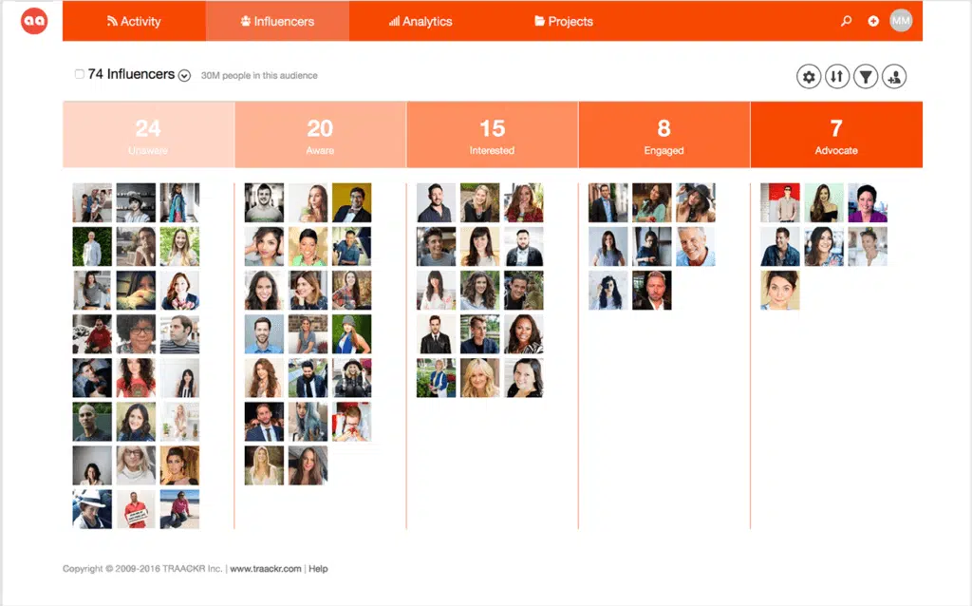
Task: Click the add influencer person icon
Action: tap(893, 77)
